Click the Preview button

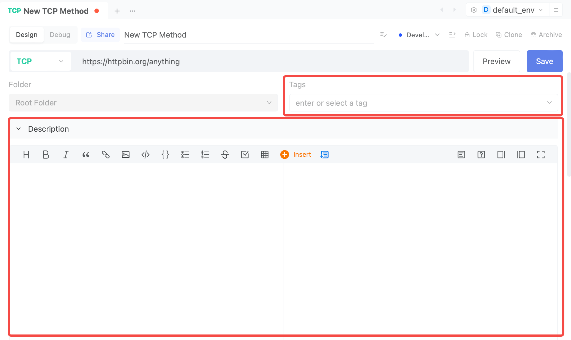click(496, 61)
